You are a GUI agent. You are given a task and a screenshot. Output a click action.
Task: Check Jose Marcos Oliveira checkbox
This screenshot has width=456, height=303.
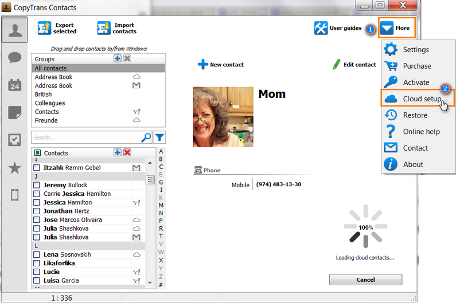pyautogui.click(x=37, y=220)
